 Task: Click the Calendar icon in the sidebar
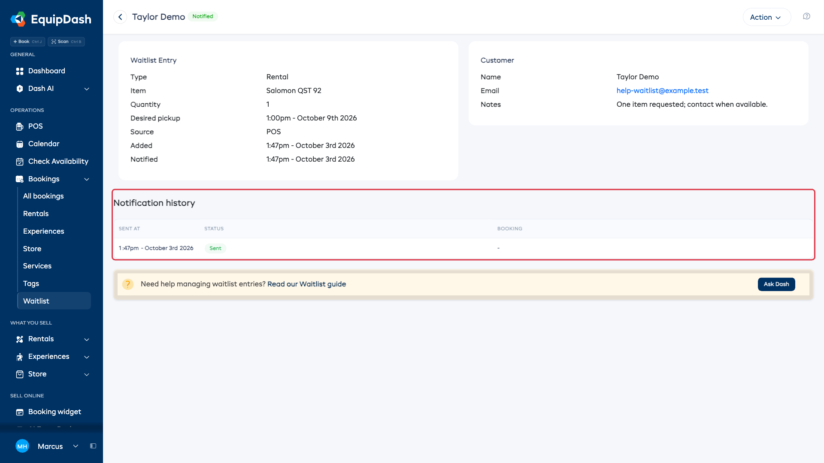point(20,144)
